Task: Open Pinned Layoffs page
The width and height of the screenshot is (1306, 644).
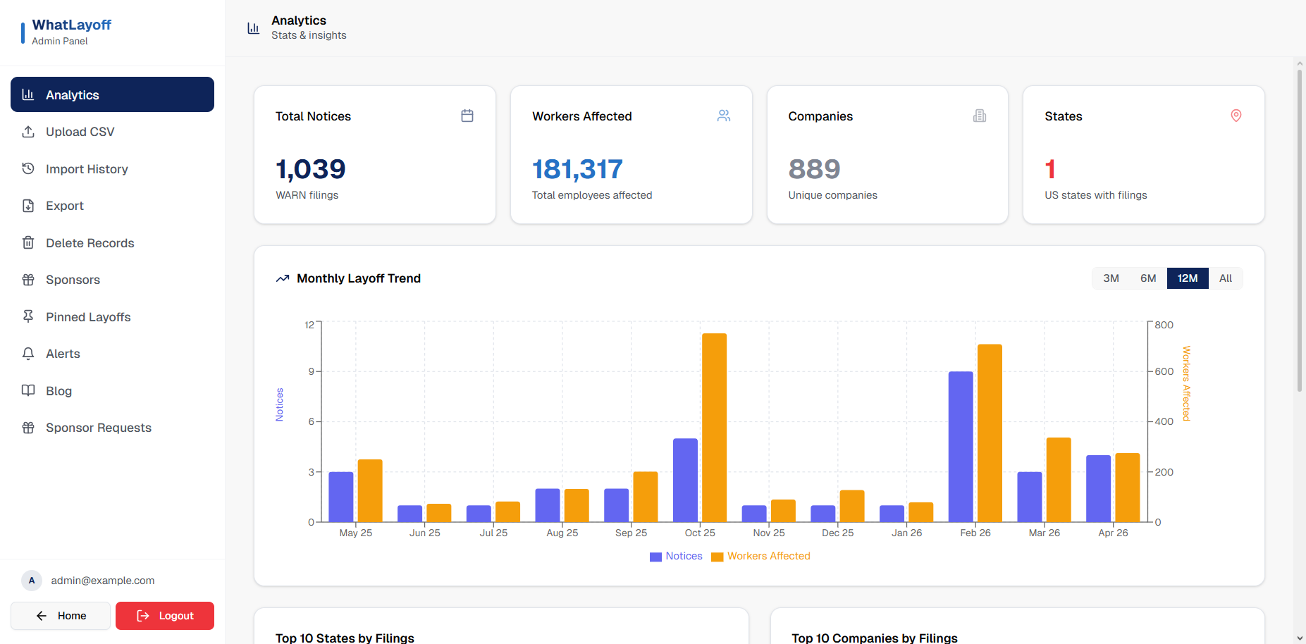Action: 112,316
